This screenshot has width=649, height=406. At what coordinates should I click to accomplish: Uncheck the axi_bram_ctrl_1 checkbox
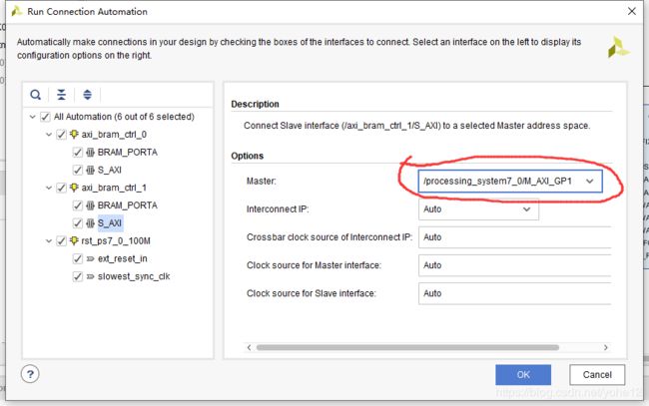61,188
